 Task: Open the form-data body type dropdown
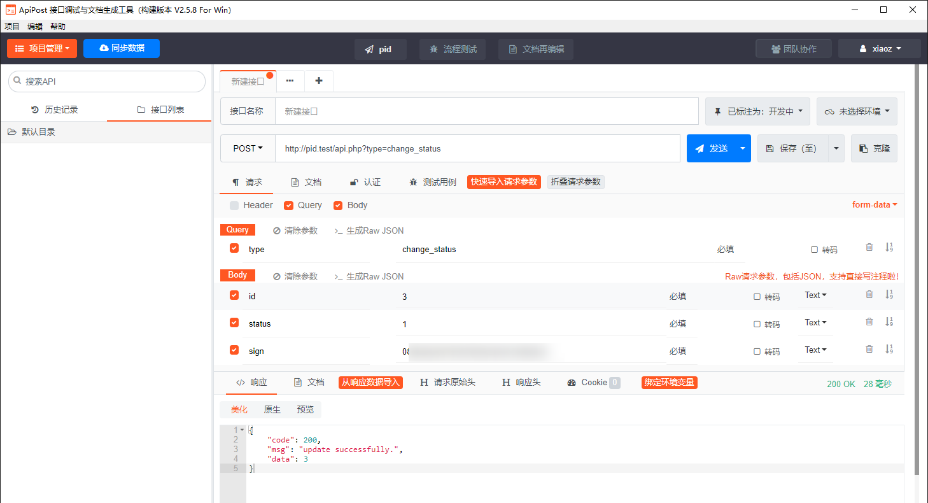click(874, 204)
